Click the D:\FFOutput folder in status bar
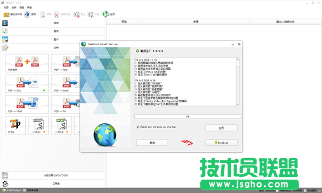This screenshot has width=322, height=193. [x=12, y=190]
